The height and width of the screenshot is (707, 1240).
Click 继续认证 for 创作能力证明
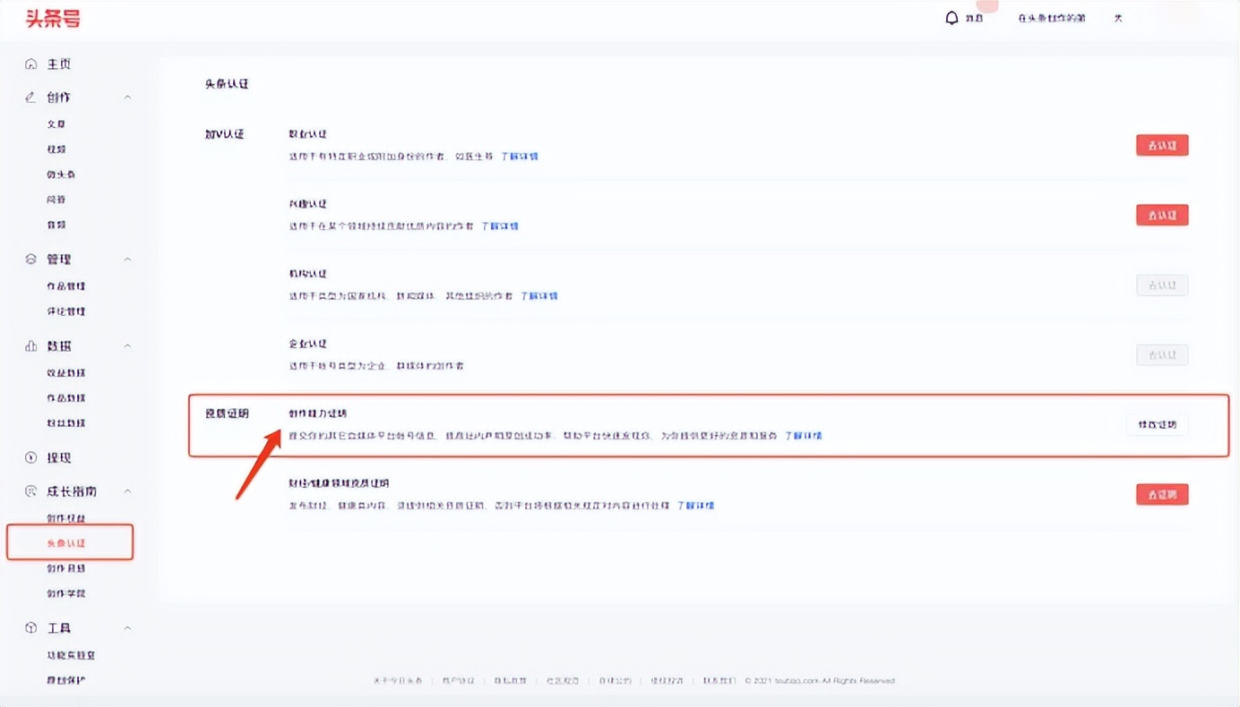tap(1157, 426)
